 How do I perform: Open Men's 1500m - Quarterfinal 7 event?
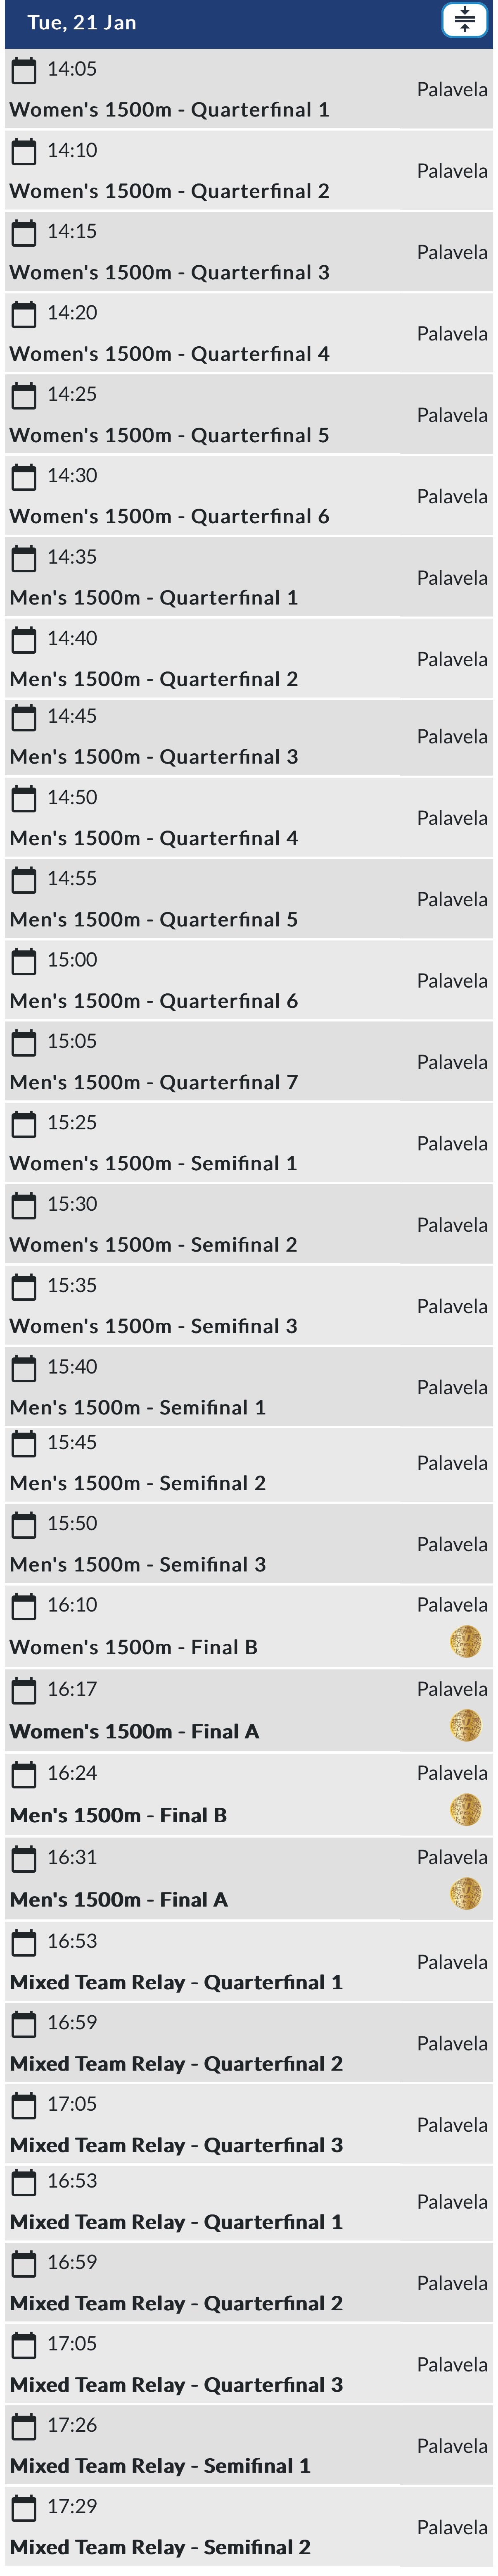tap(153, 1082)
